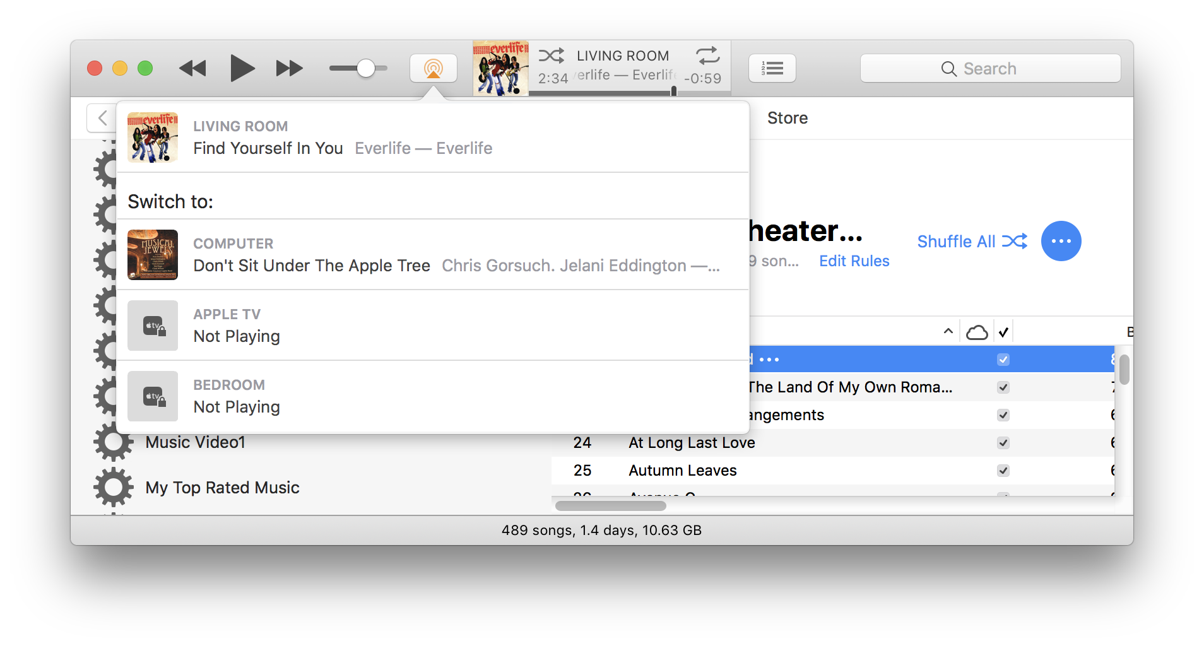Switch to the Bedroom device
1204x646 pixels.
pyautogui.click(x=433, y=396)
